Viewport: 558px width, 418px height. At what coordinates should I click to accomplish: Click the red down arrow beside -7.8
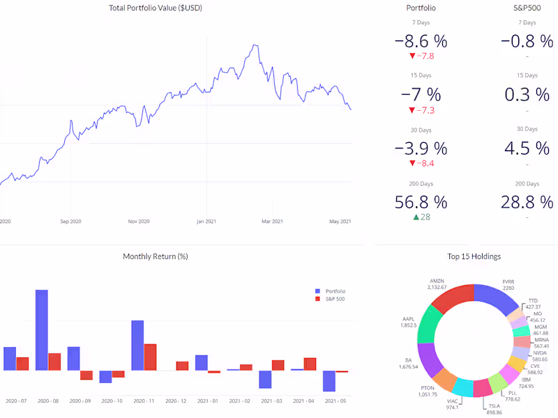(x=412, y=56)
